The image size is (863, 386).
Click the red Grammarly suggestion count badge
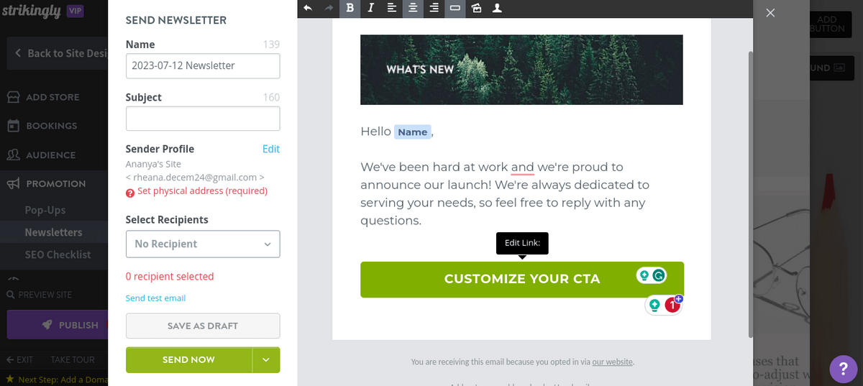pyautogui.click(x=672, y=305)
